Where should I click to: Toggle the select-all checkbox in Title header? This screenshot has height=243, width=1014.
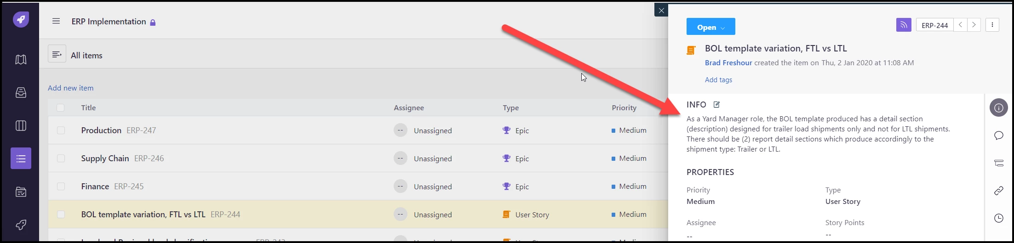[x=61, y=108]
